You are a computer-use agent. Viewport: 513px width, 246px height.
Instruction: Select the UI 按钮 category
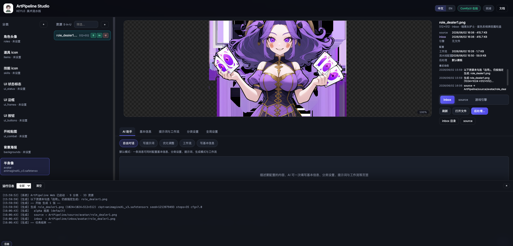pos(25,118)
